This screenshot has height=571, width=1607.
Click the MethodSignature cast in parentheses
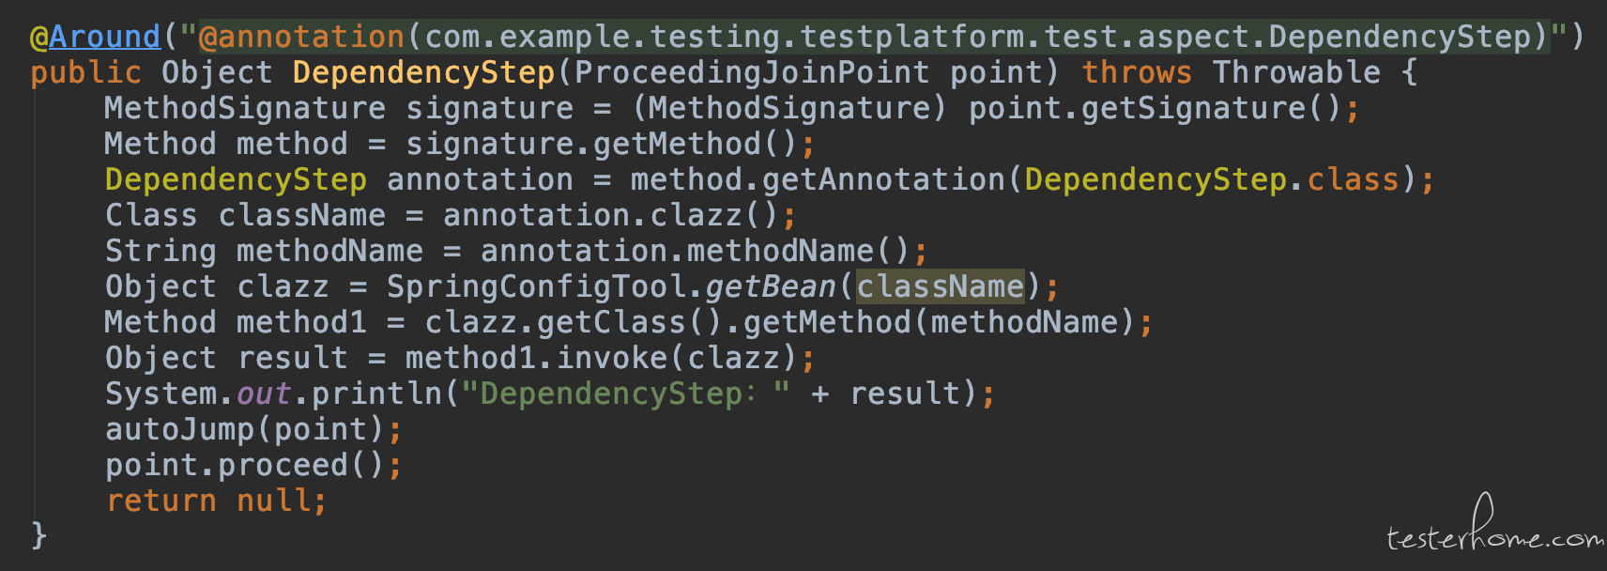[x=789, y=108]
